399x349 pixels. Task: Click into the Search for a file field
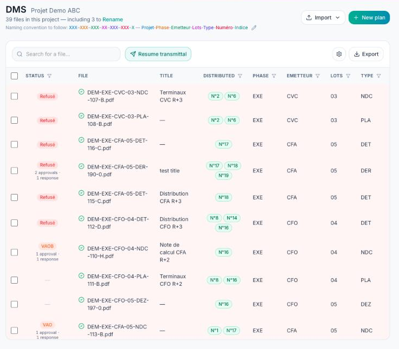pyautogui.click(x=66, y=54)
